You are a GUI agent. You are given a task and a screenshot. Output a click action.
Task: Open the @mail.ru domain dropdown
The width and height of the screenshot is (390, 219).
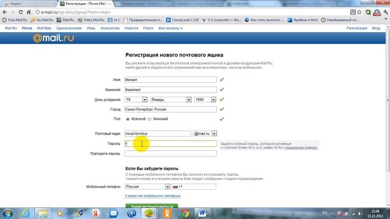[205, 134]
